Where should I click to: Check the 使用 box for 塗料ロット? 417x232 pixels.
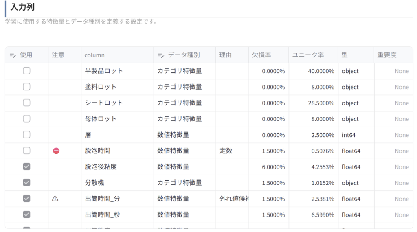[x=26, y=87]
